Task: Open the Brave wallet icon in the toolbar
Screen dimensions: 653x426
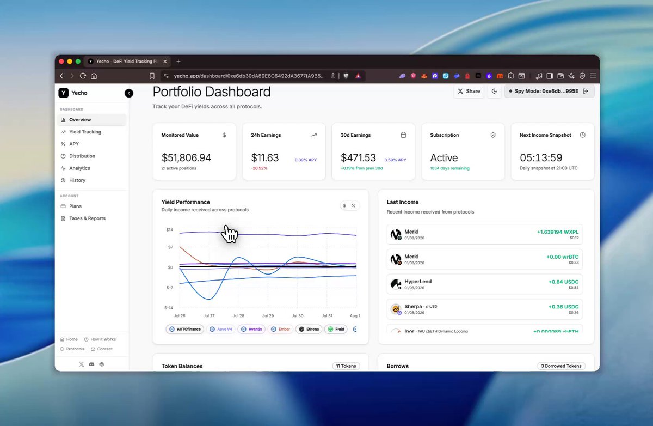Action: pos(560,76)
